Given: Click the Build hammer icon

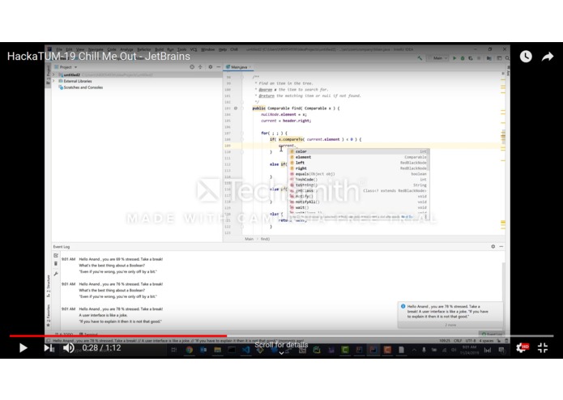Looking at the screenshot, I should (420, 57).
